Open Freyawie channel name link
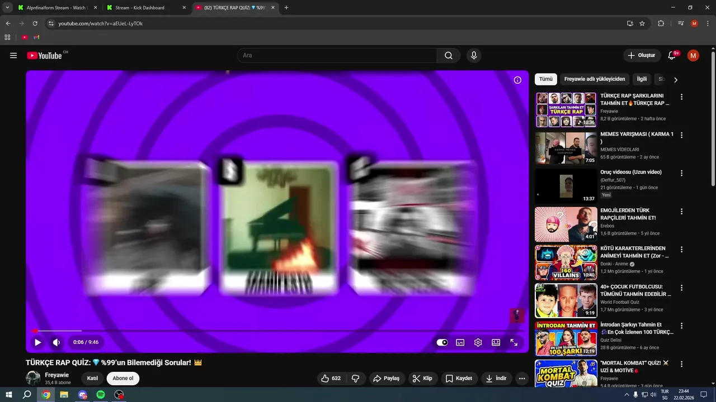This screenshot has width=716, height=402. [x=56, y=375]
